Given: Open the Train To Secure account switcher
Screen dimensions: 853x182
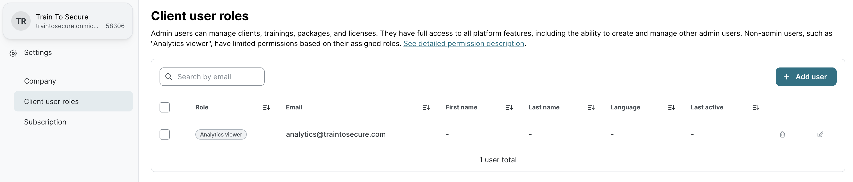Looking at the screenshot, I should [x=68, y=21].
